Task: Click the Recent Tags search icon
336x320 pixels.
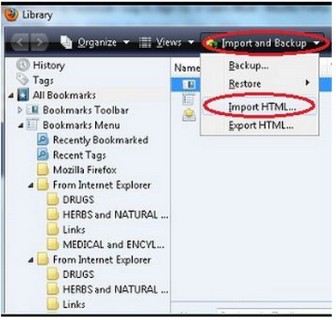Action: [43, 154]
